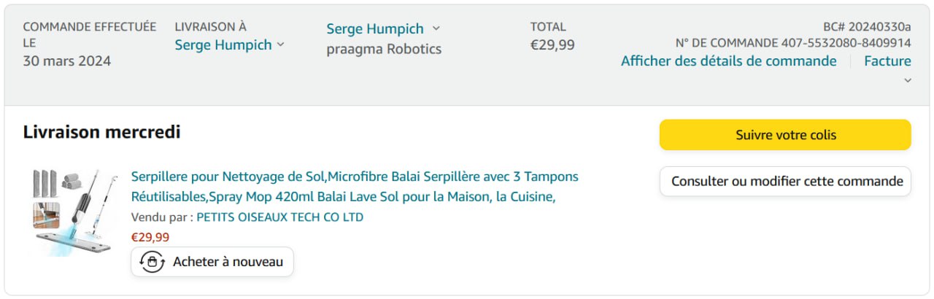Click the order number 407-5532080-8409914
Screen dimensions: 934x299
846,43
